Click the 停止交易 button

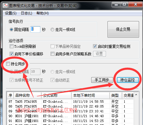pyautogui.click(x=123, y=29)
